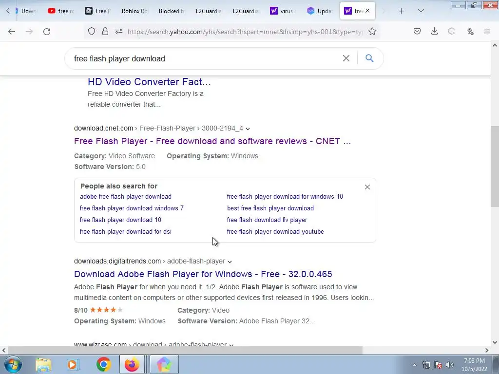The image size is (499, 374).
Task: Show hidden system tray icons
Action: tap(414, 365)
